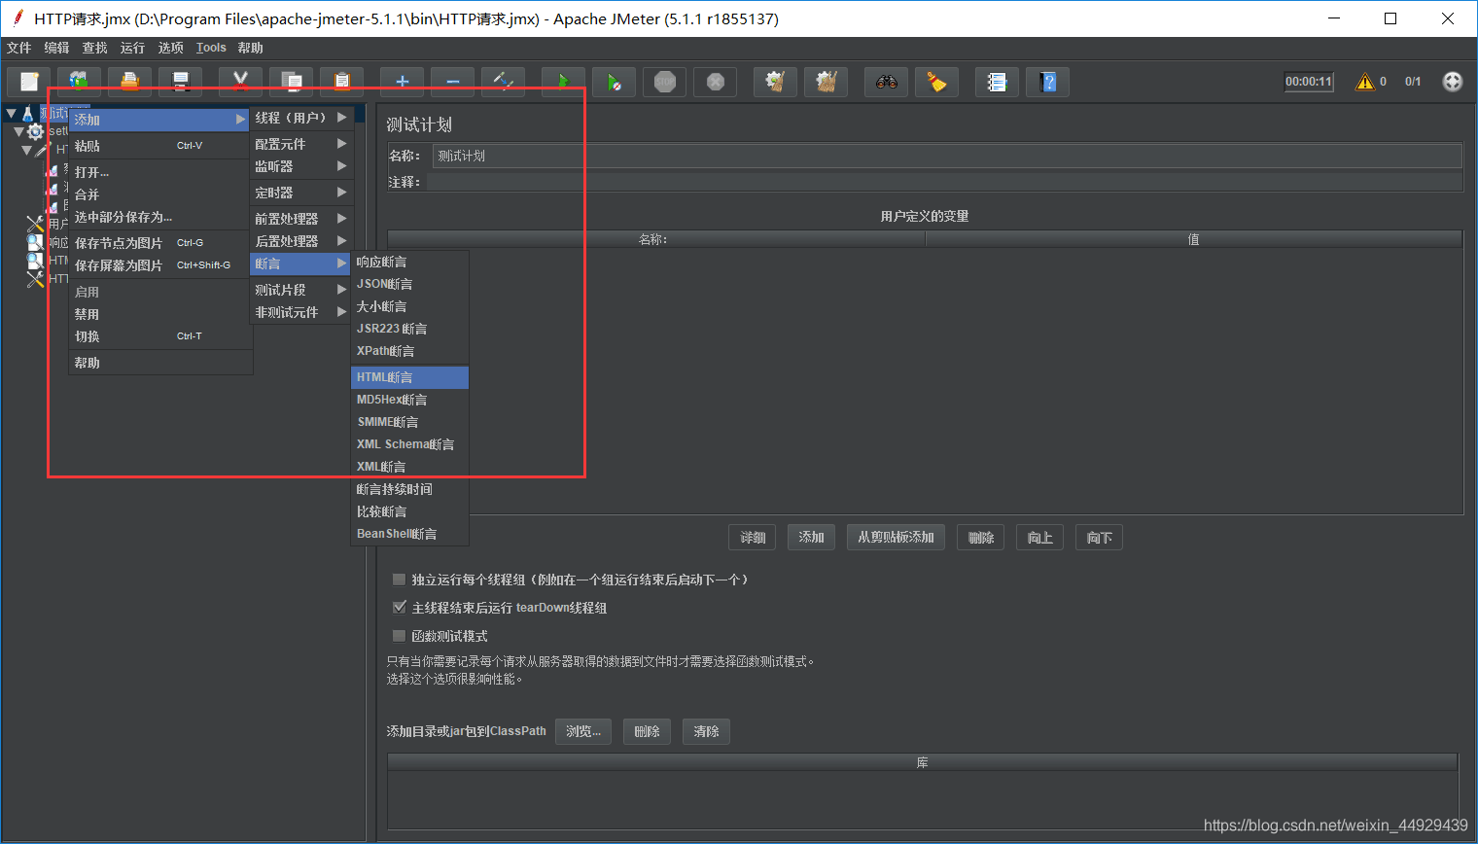Image resolution: width=1478 pixels, height=844 pixels.
Task: Click the 从剪贴板添加 button
Action: tap(896, 538)
